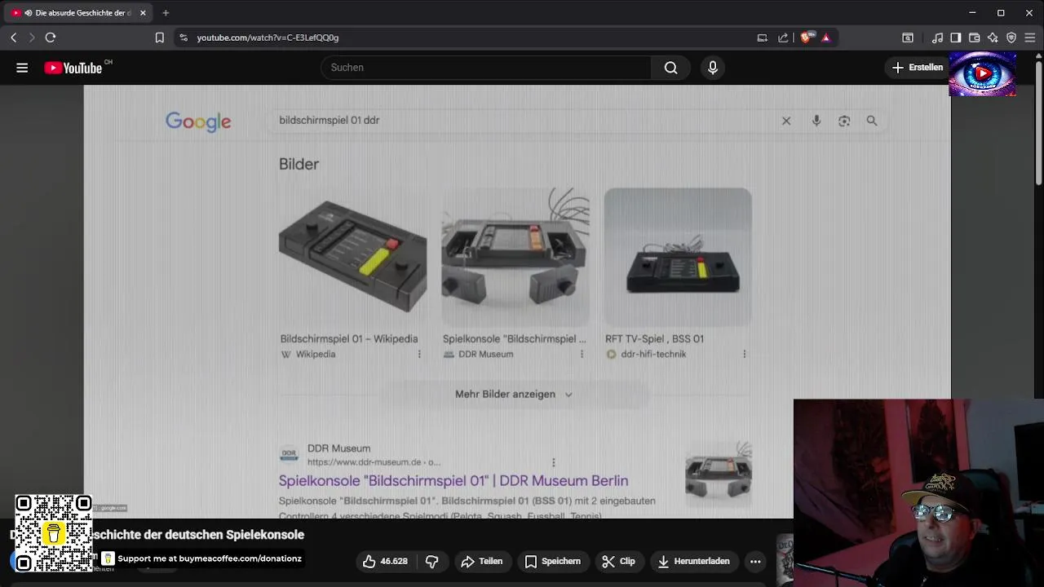Click the Herunterladen download button
The width and height of the screenshot is (1044, 587).
(693, 561)
